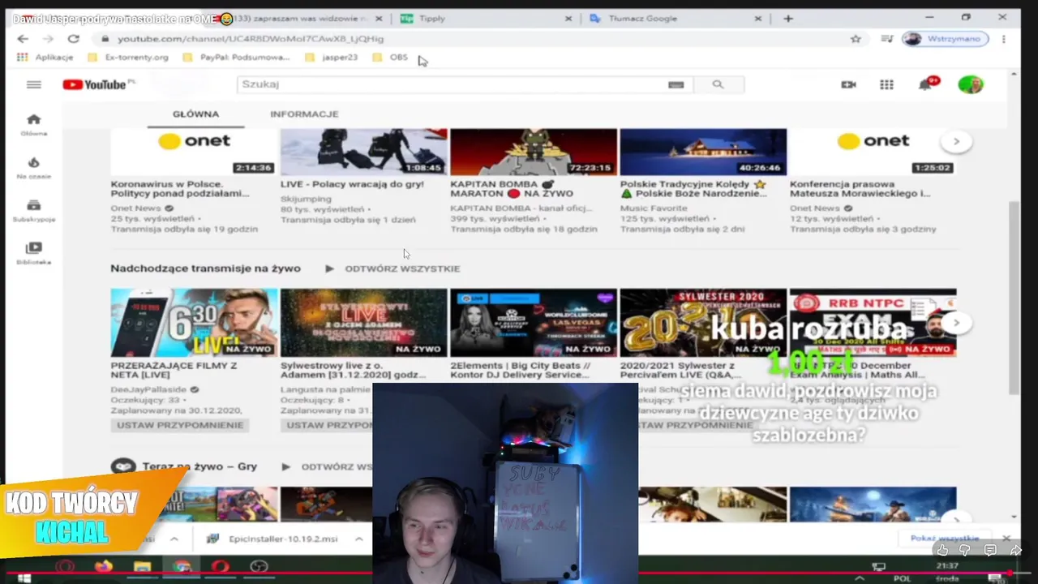The height and width of the screenshot is (584, 1038).
Task: Open the jasper23 bookmark folder
Action: (331, 58)
